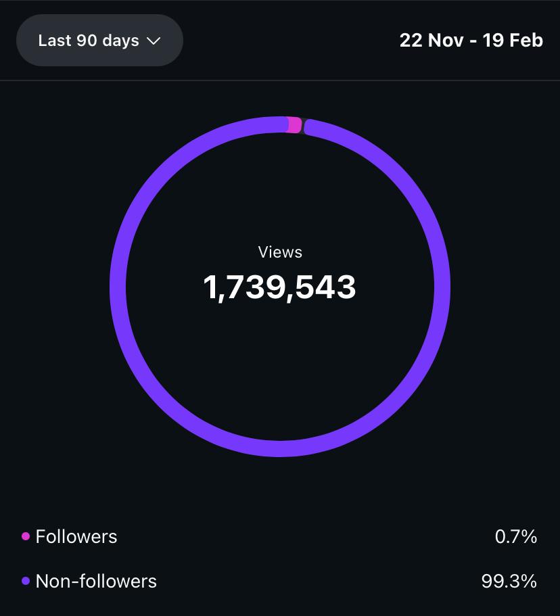Screen dimensions: 560x616
Task: Click the purple dot beside Non-followers
Action: tap(26, 581)
